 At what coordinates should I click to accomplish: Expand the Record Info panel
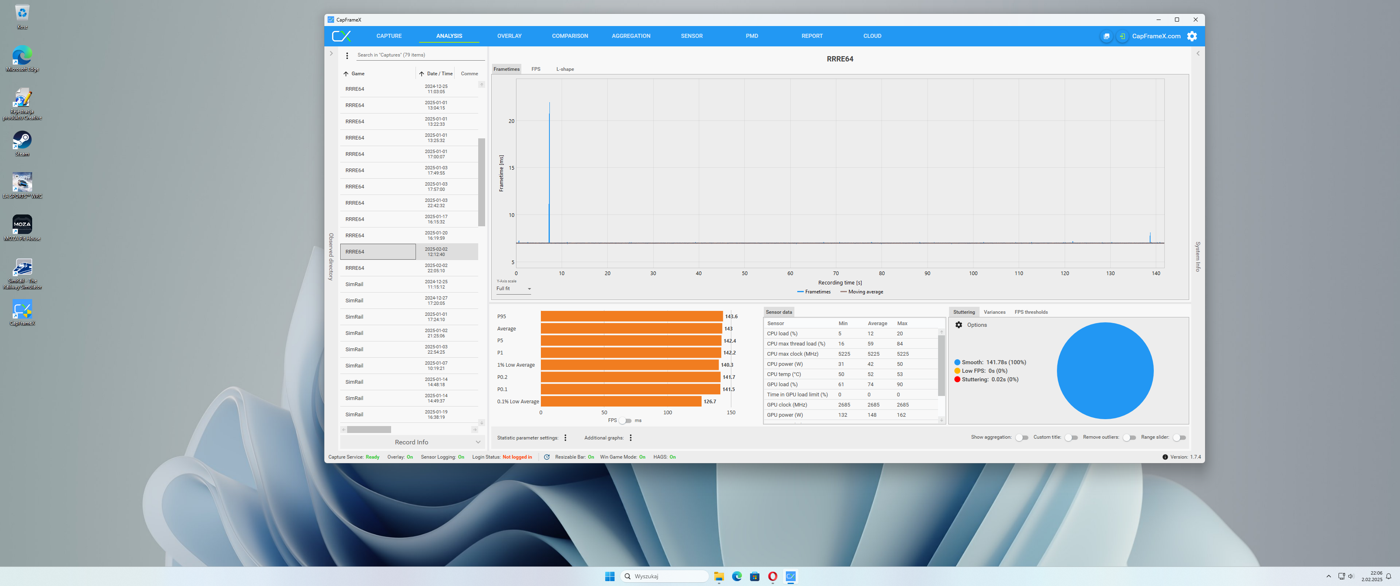pyautogui.click(x=411, y=442)
